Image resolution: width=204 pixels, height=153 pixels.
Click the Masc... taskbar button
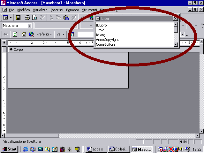[x=141, y=149]
